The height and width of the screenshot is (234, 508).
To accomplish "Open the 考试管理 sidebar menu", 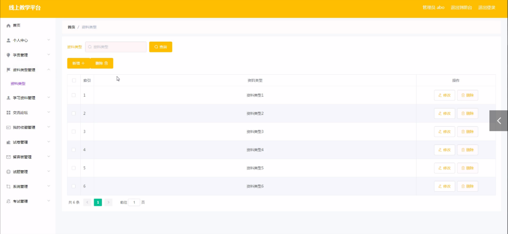I will [x=28, y=201].
